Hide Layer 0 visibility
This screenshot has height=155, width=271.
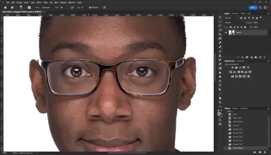click(226, 32)
